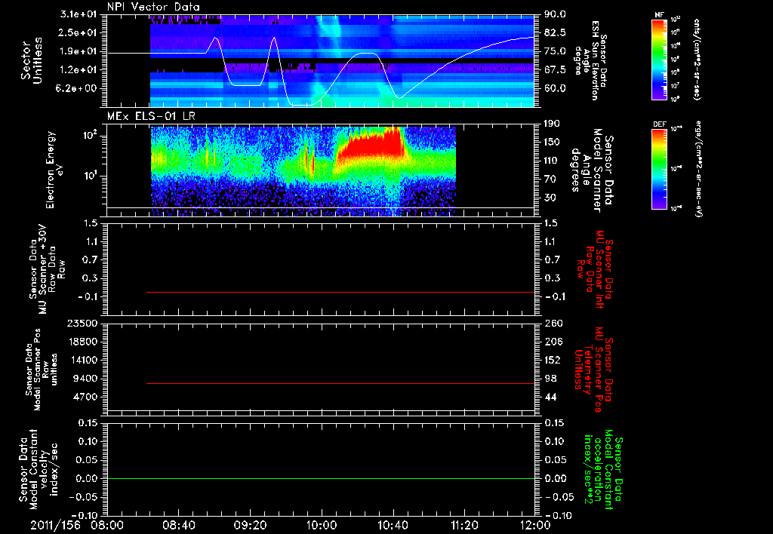Select the red MU Scanner Inh trace line
Viewport: 773px width, 534px height.
[340, 292]
